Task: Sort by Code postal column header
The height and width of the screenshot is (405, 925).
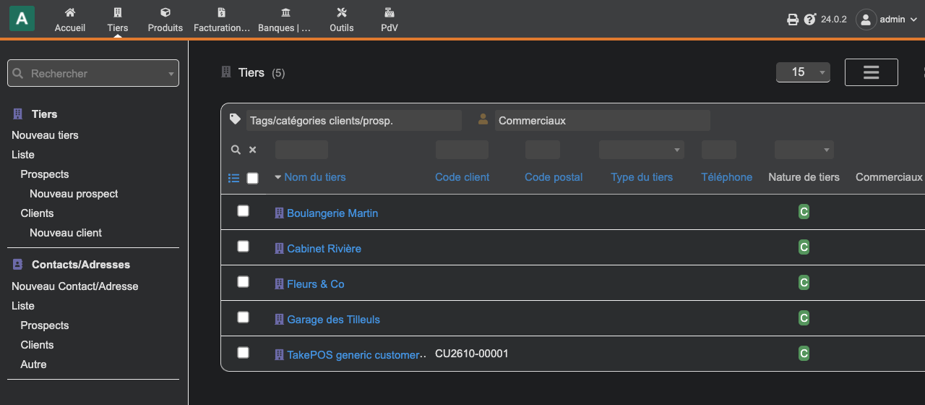Action: point(554,177)
